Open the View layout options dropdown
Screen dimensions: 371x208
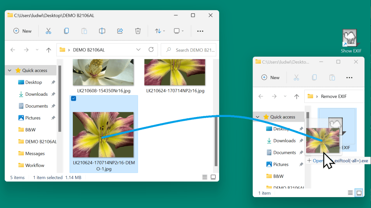click(x=179, y=31)
